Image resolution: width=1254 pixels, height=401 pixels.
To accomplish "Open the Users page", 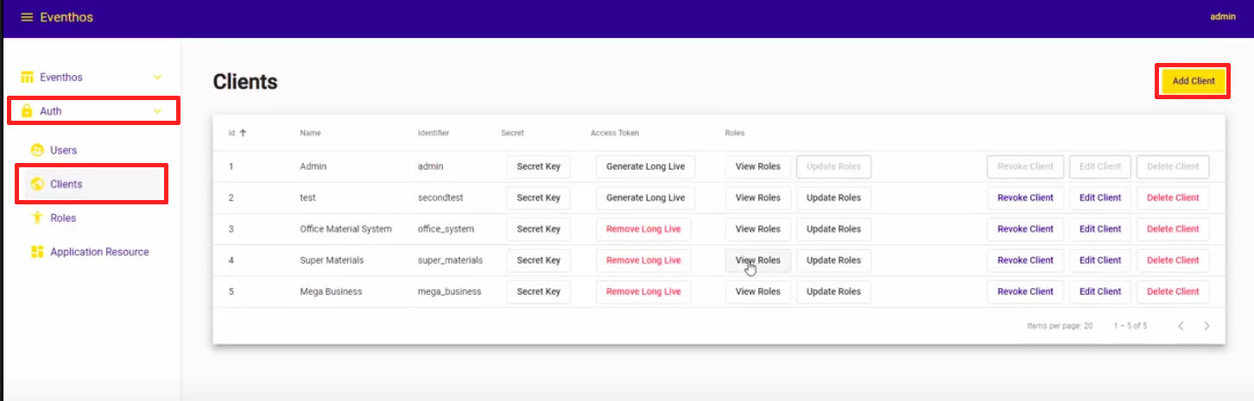I will pyautogui.click(x=64, y=150).
